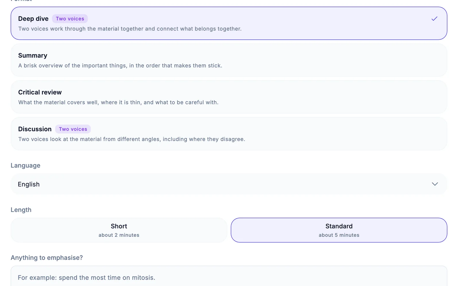This screenshot has width=458, height=286.
Task: Click the Two voices badge beside Deep dive
Action: [70, 19]
